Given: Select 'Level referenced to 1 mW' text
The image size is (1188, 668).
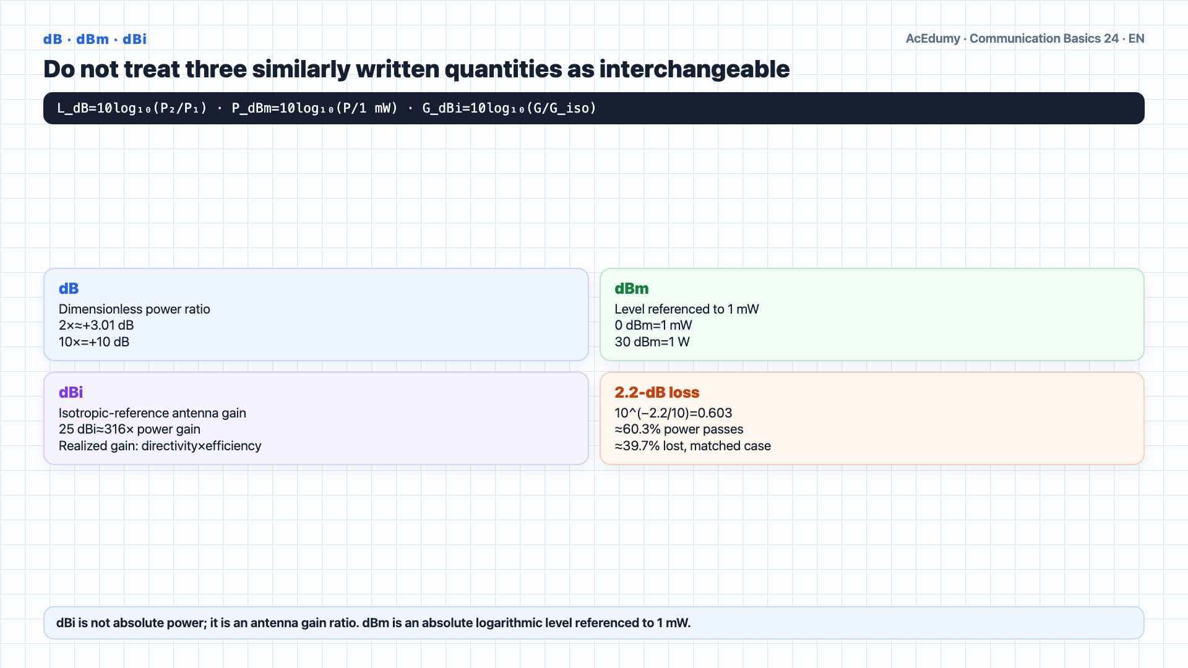Looking at the screenshot, I should click(686, 309).
